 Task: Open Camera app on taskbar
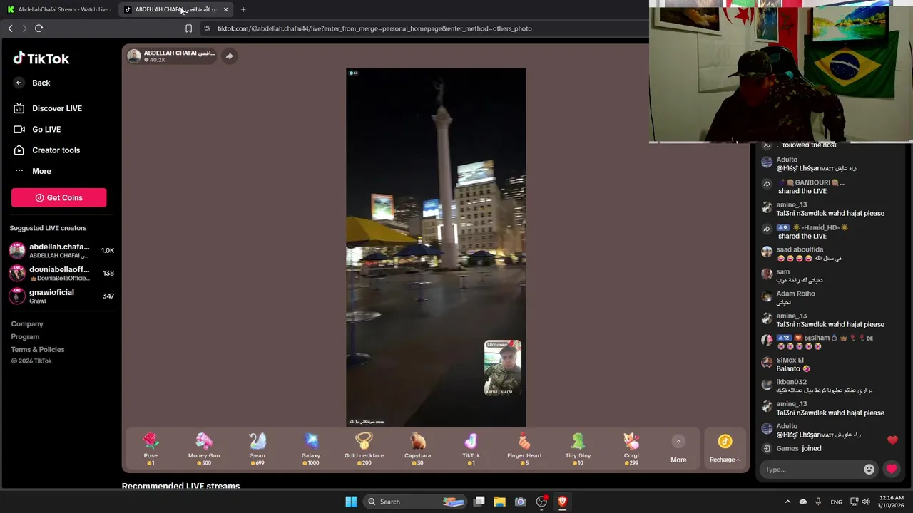click(520, 502)
